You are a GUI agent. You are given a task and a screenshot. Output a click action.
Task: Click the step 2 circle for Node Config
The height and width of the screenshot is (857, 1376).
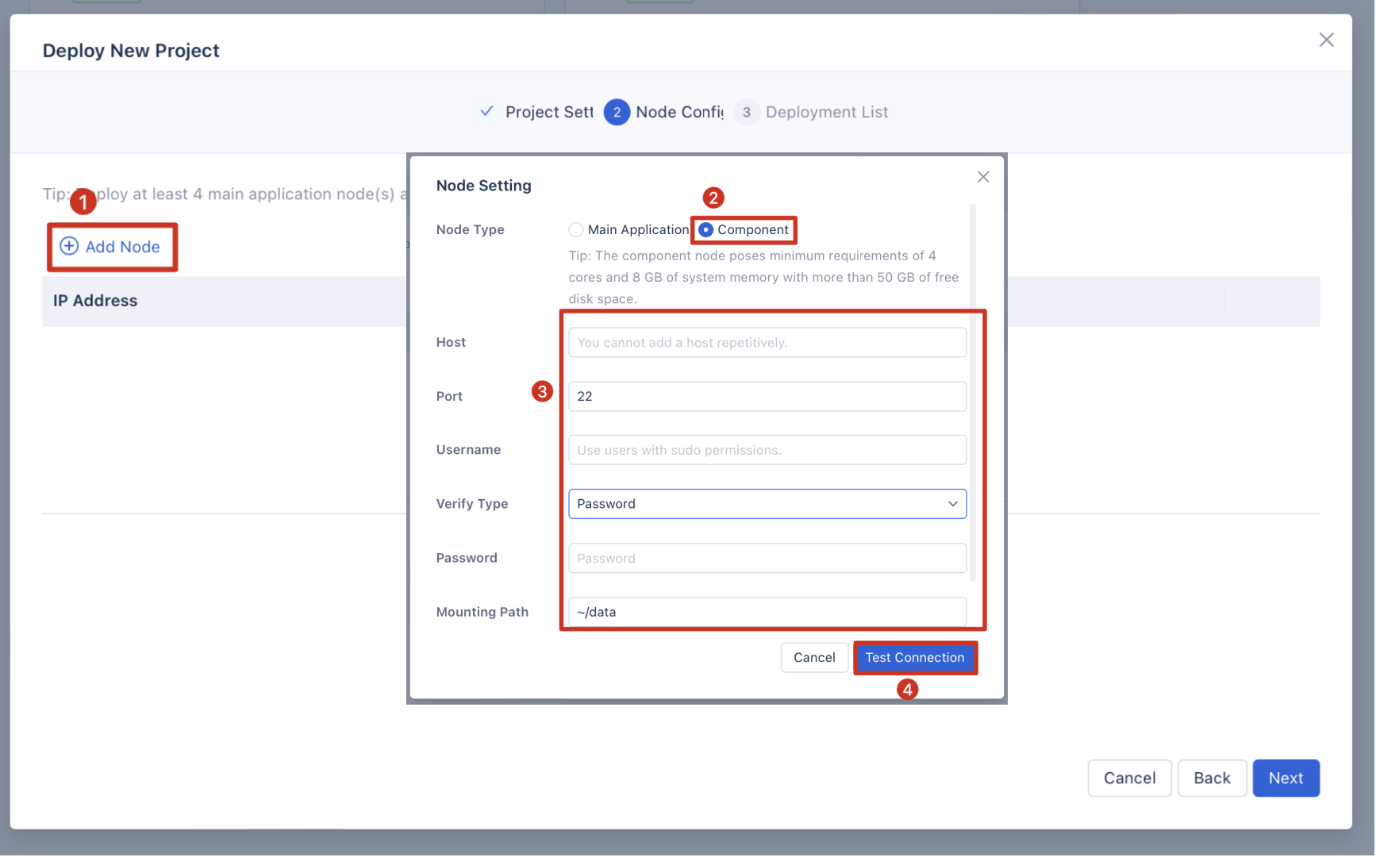tap(617, 112)
